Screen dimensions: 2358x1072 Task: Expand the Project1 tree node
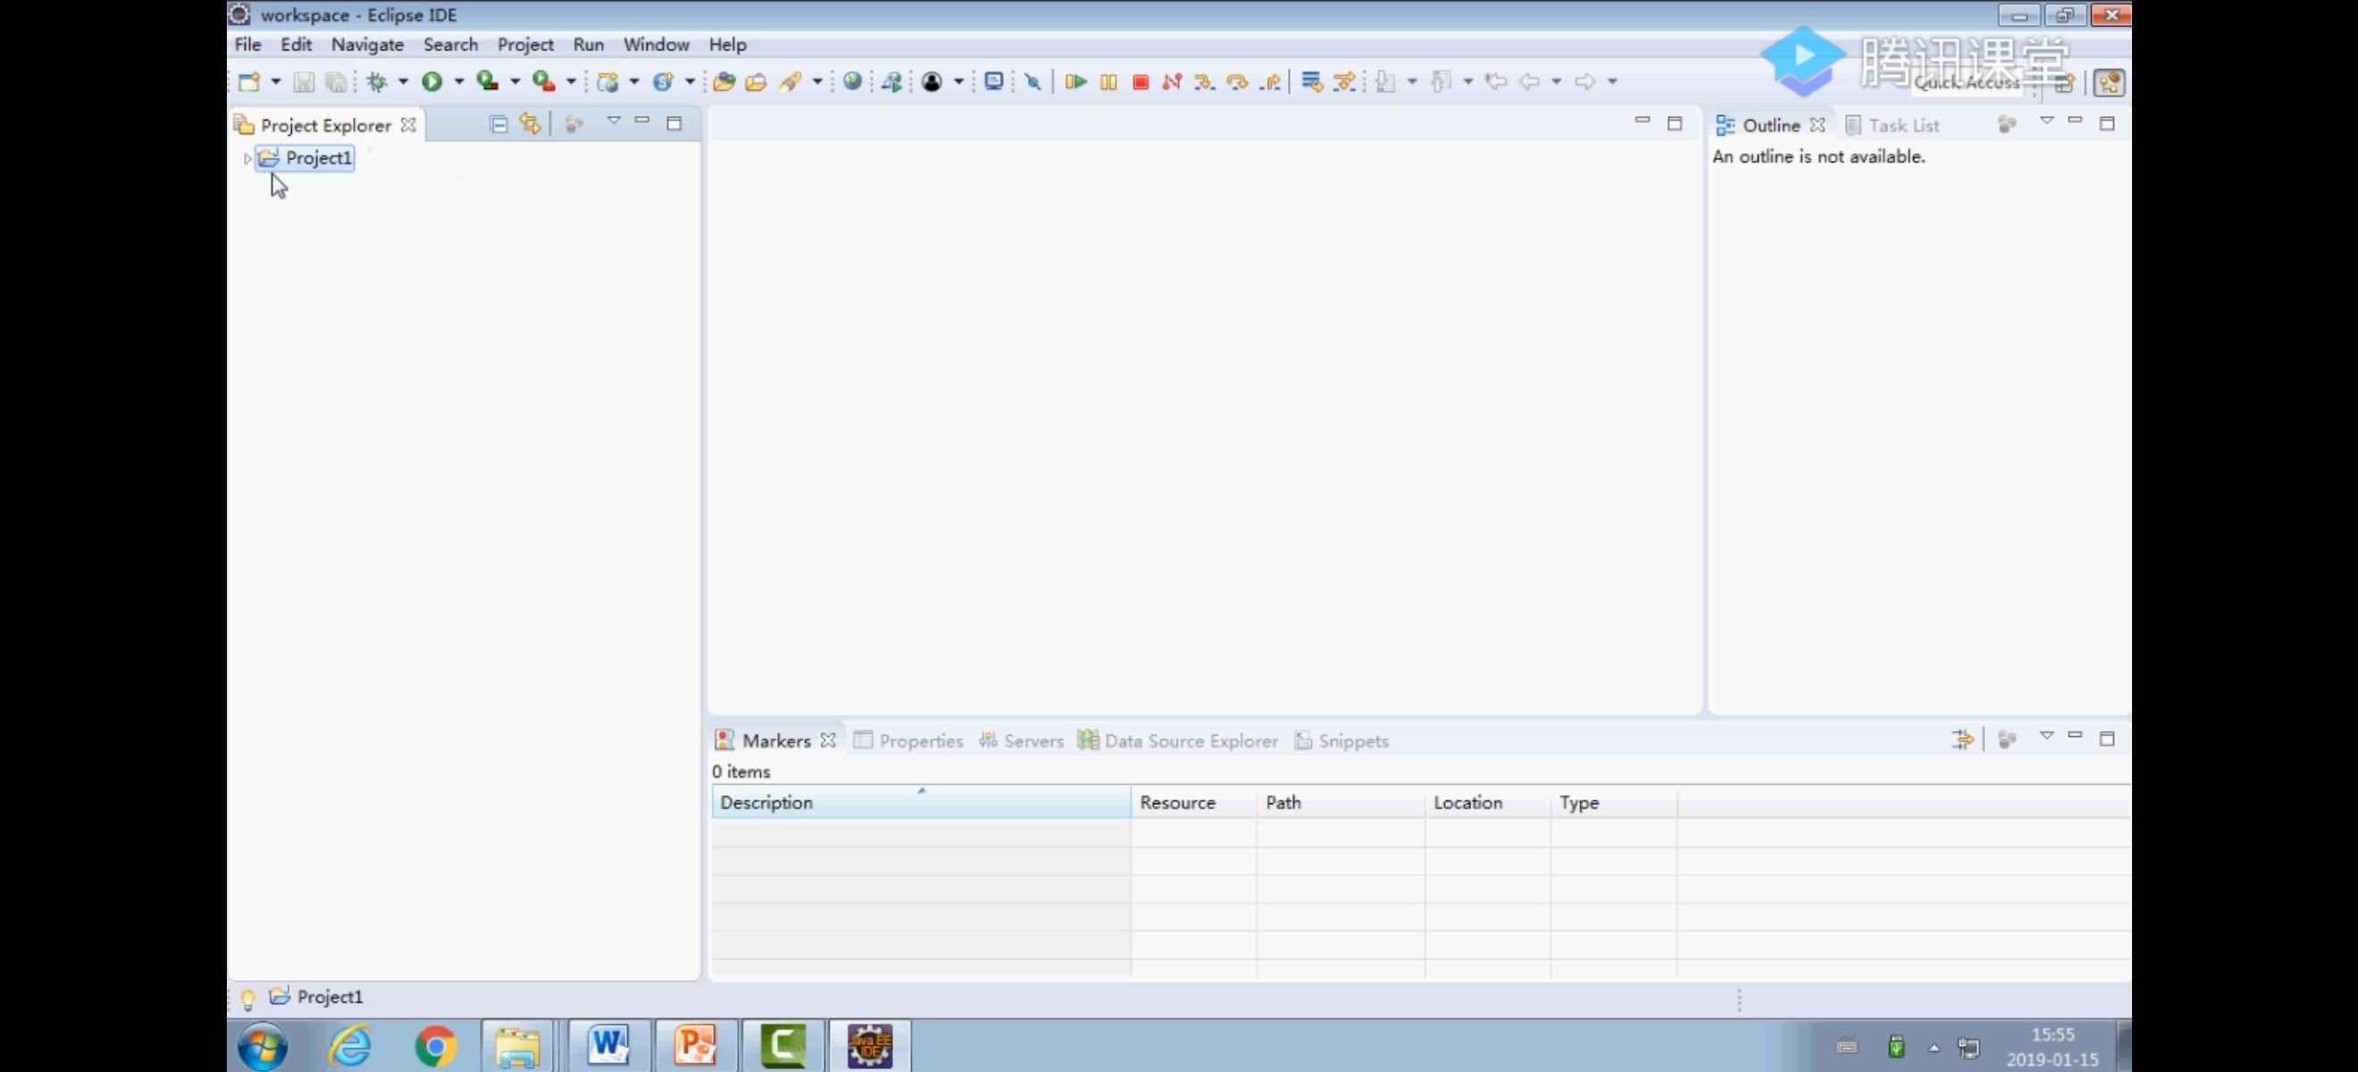point(247,158)
